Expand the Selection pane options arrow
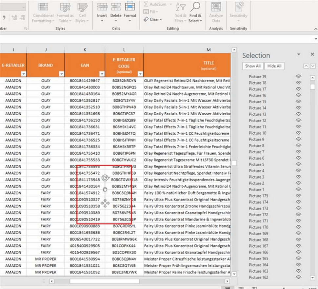 [x=299, y=54]
